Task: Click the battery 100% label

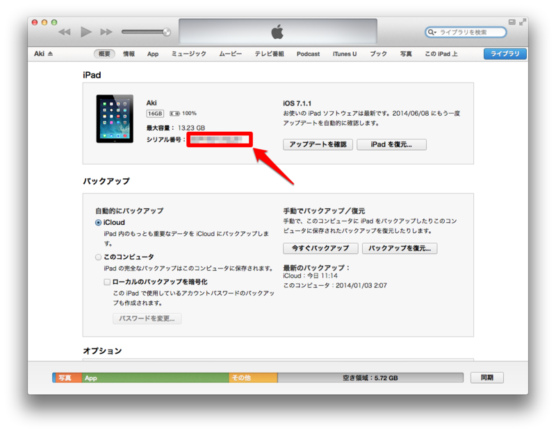Action: point(189,113)
